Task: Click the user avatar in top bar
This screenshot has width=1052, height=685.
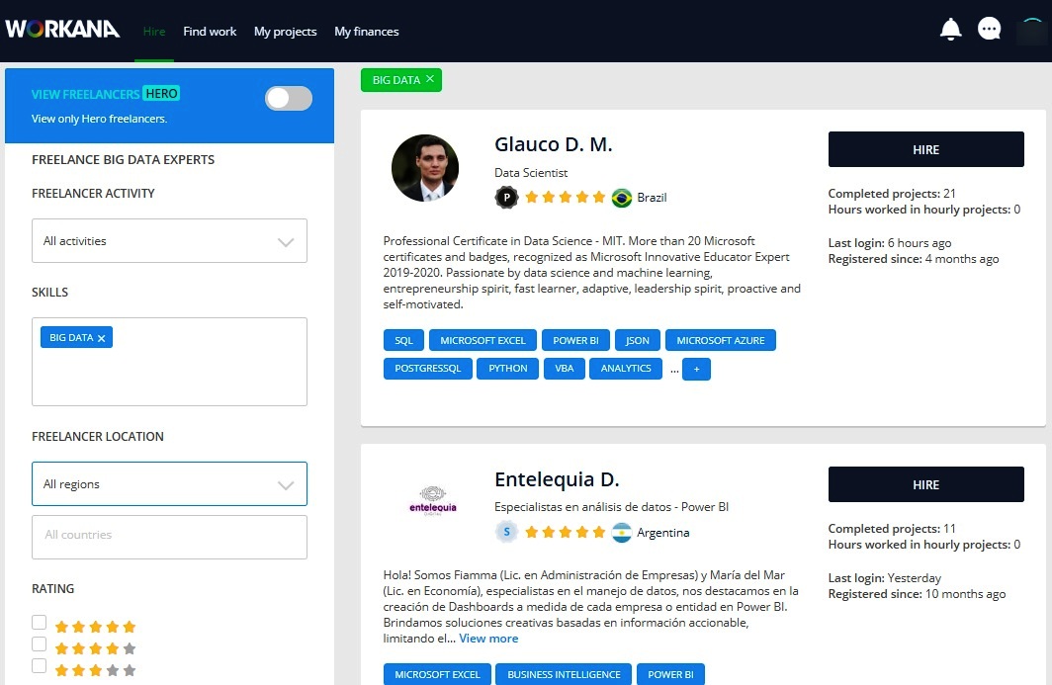Action: [x=1030, y=31]
